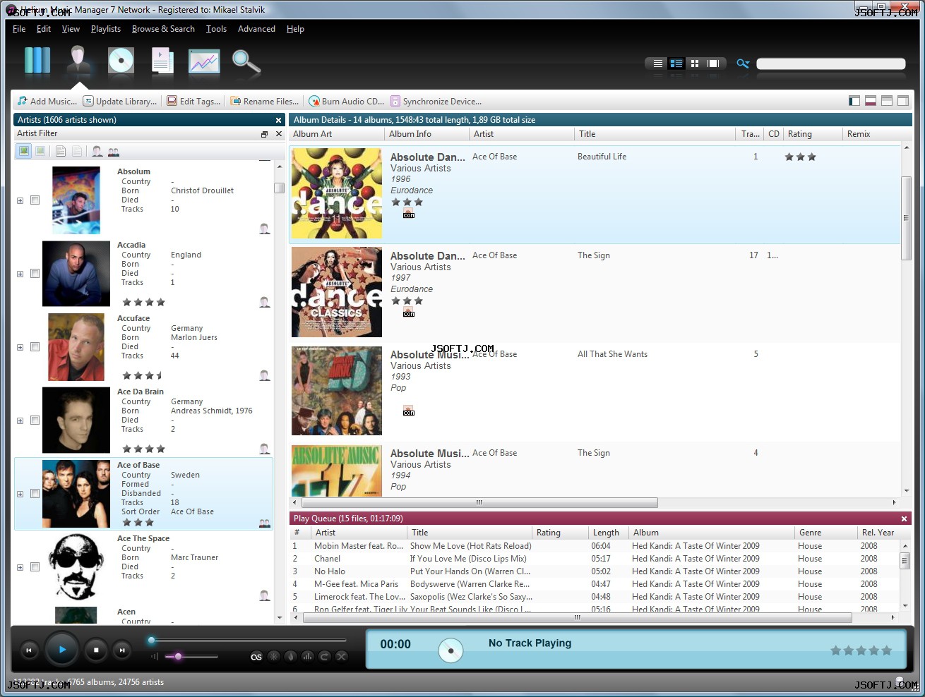Skip to previous track
Screen dimensions: 925x697
29,650
